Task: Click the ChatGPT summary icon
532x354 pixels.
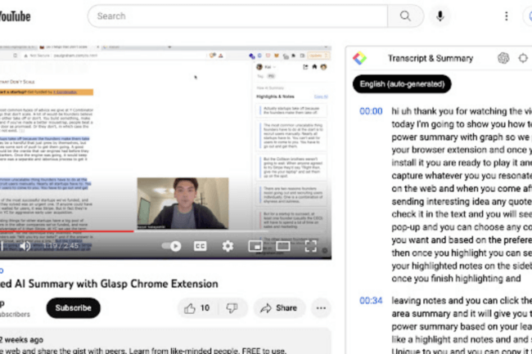Action: tap(503, 58)
